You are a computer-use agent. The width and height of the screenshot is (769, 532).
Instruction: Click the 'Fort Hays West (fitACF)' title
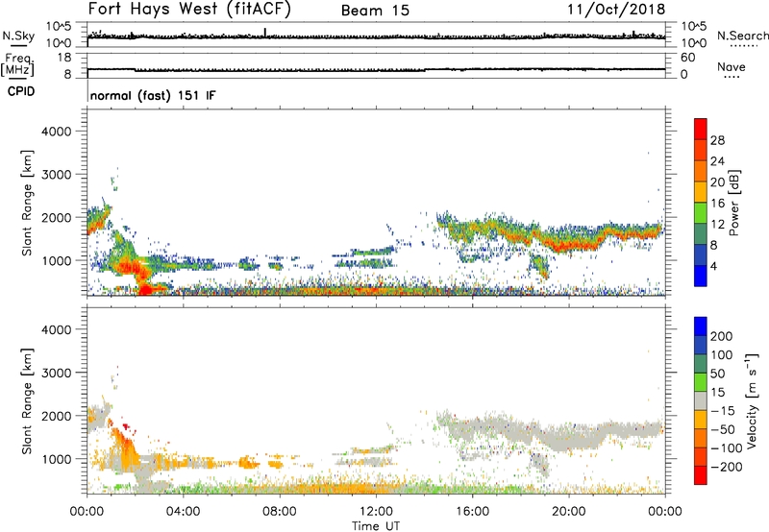189,9
